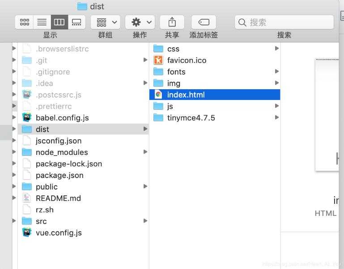Select the babel.config.js WebStorm icon
This screenshot has width=344, height=269.
[x=27, y=118]
